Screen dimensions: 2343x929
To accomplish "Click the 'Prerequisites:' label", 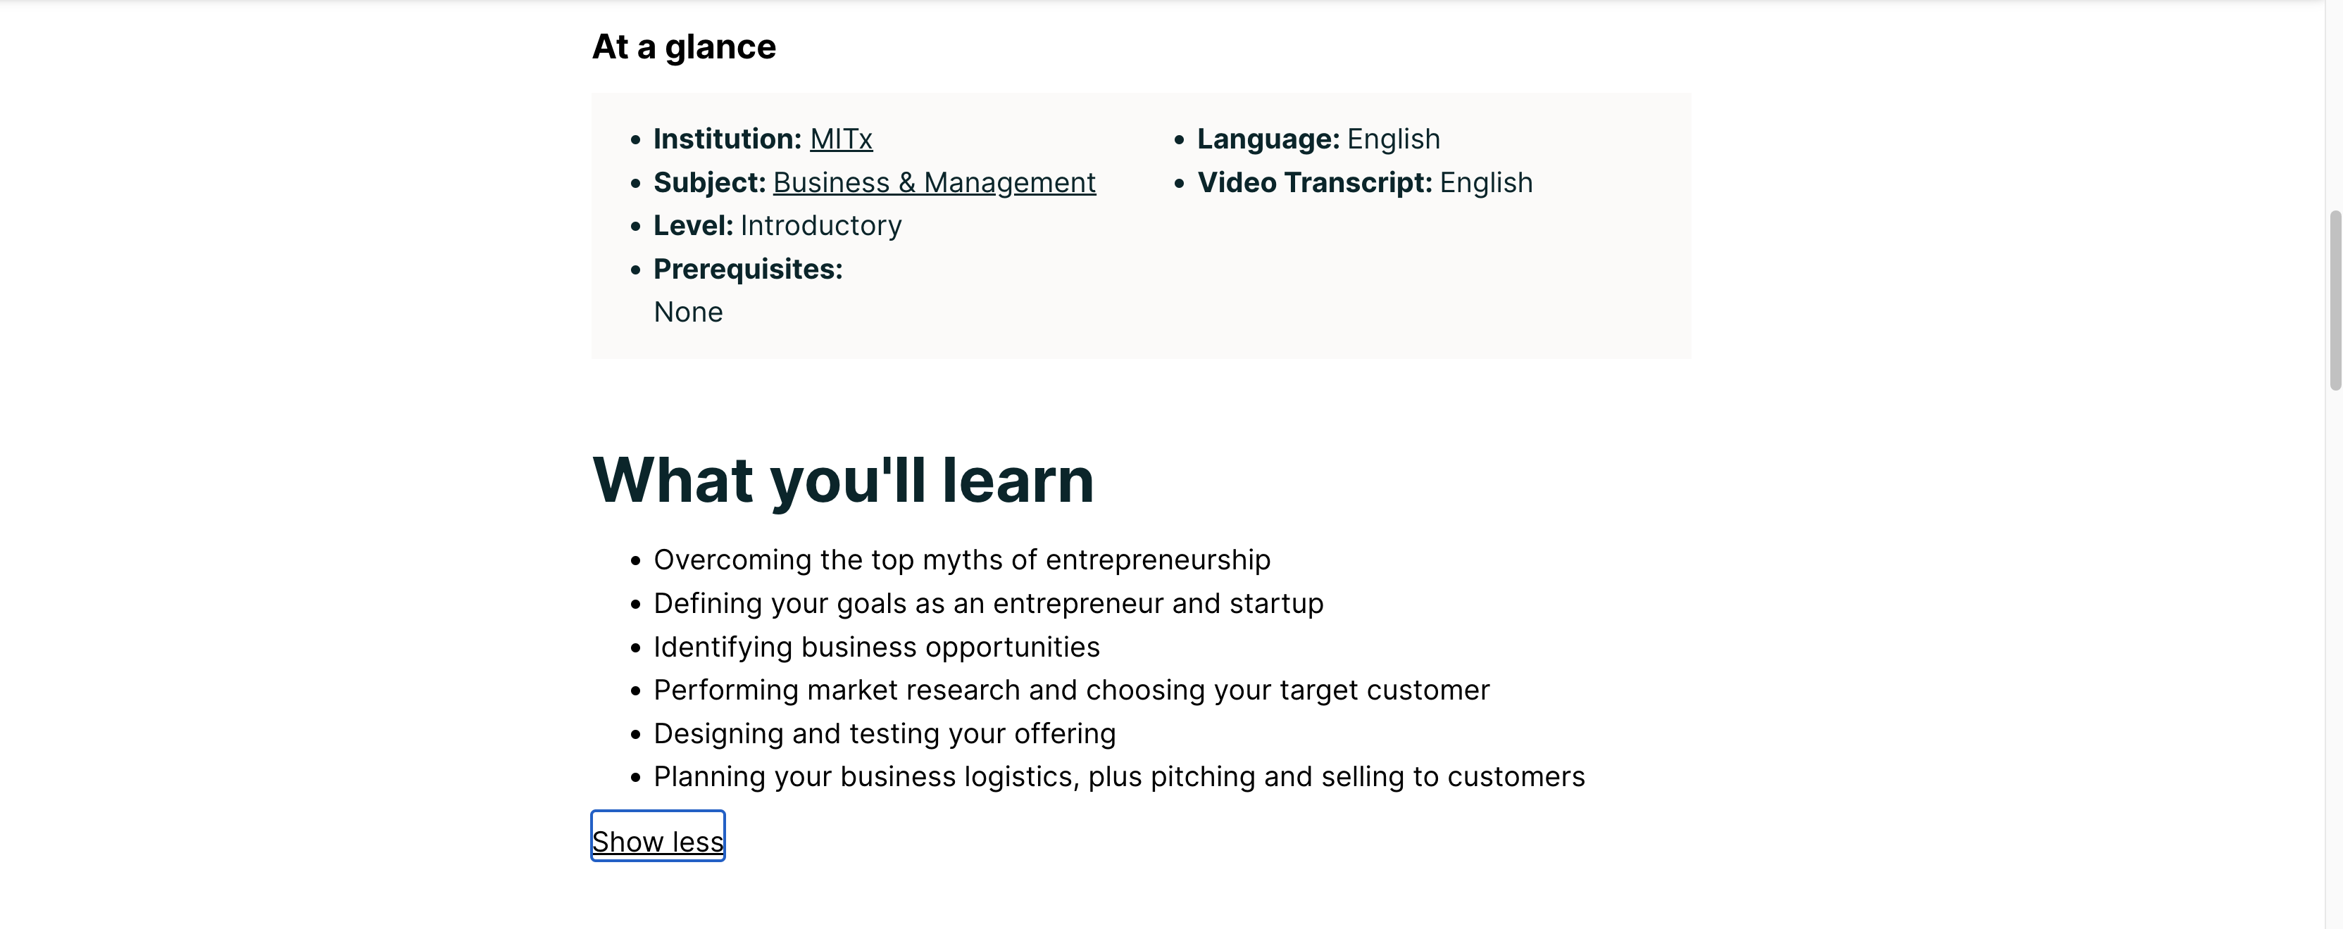I will tap(748, 269).
